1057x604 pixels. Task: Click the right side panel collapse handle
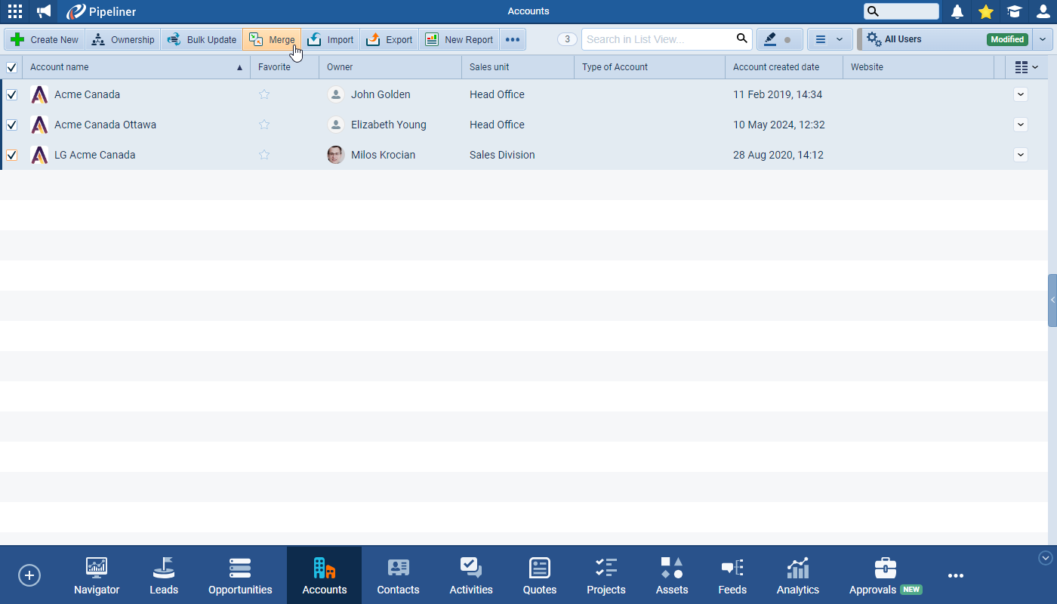(x=1052, y=300)
